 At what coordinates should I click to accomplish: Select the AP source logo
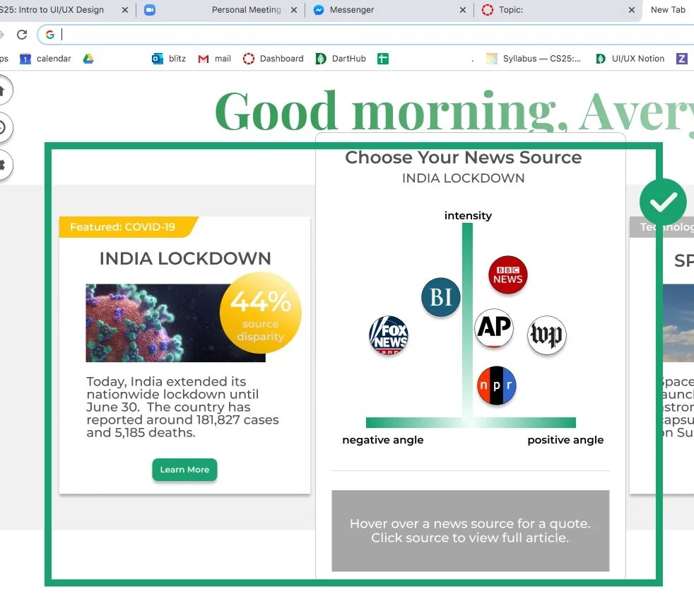click(494, 328)
